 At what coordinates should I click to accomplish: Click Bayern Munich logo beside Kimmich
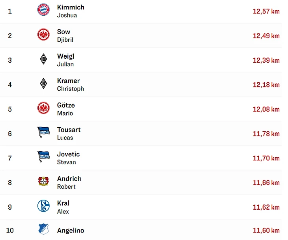(x=43, y=9)
